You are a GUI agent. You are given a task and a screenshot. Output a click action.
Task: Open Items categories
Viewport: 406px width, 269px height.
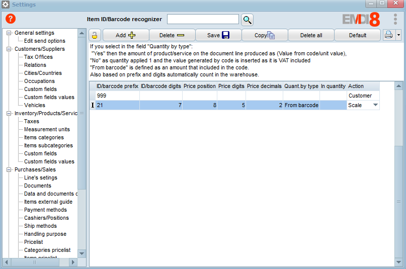tap(44, 137)
